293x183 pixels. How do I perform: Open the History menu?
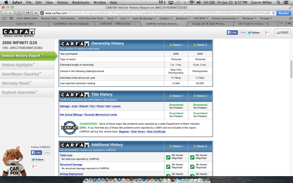point(63,2)
